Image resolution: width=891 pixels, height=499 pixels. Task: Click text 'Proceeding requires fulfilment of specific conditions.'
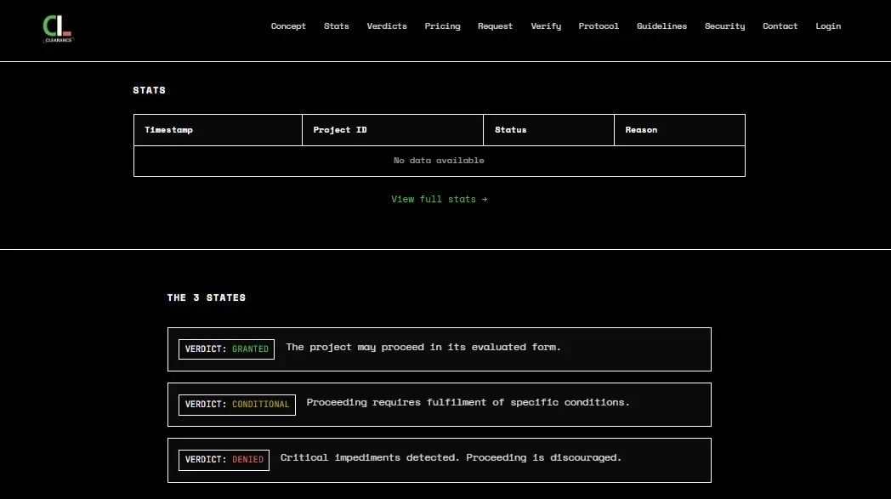(x=468, y=402)
